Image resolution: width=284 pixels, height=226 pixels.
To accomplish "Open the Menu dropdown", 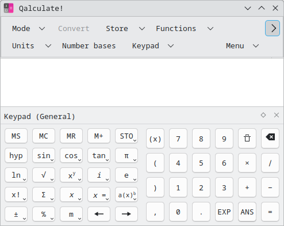I will tap(242, 46).
